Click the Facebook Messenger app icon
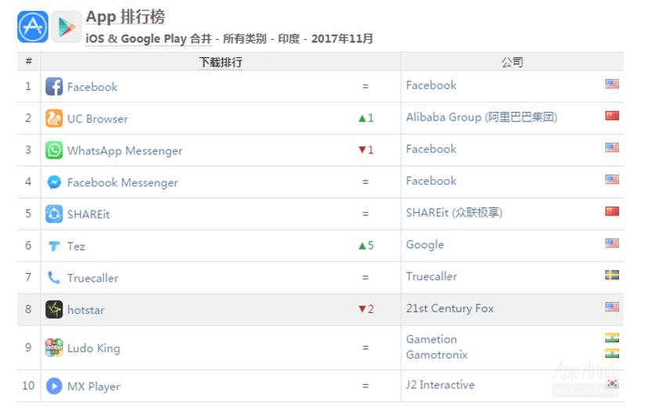The height and width of the screenshot is (414, 658). (54, 182)
